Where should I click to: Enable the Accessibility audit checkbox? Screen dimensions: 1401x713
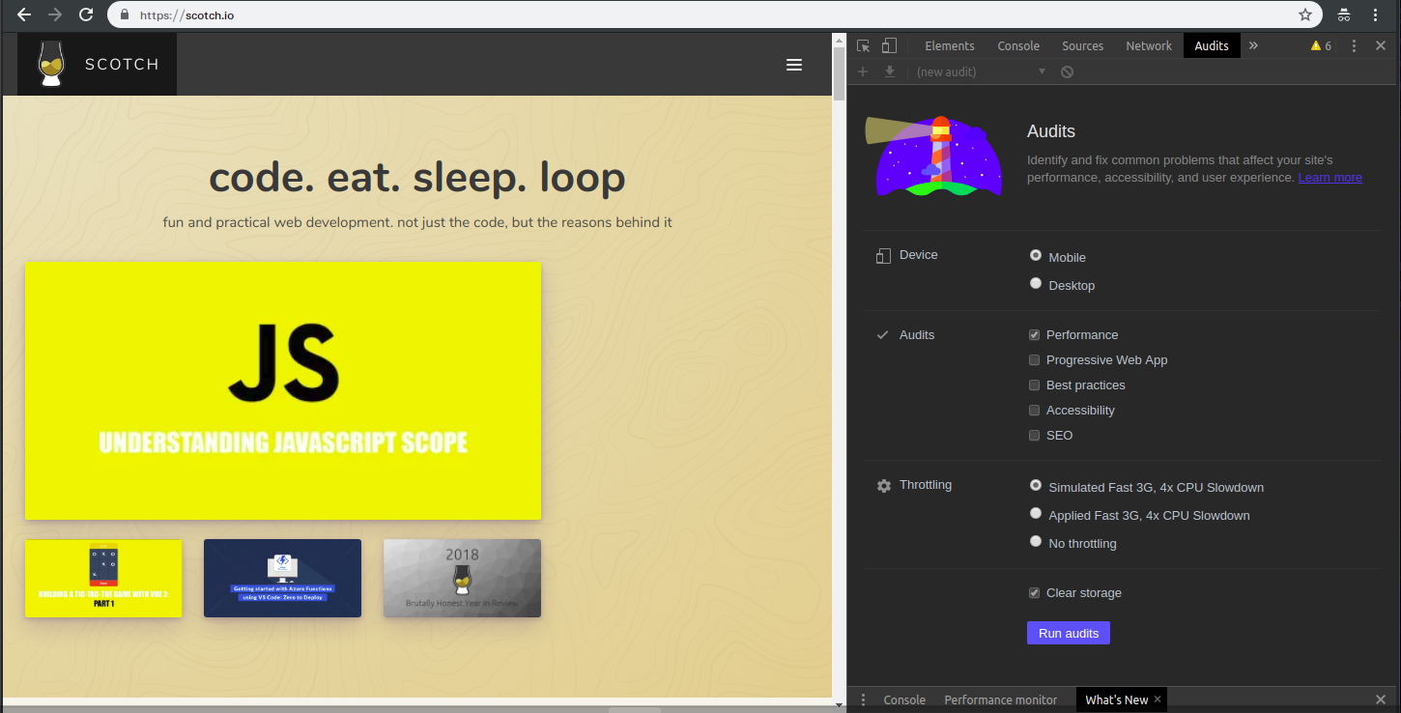coord(1035,411)
